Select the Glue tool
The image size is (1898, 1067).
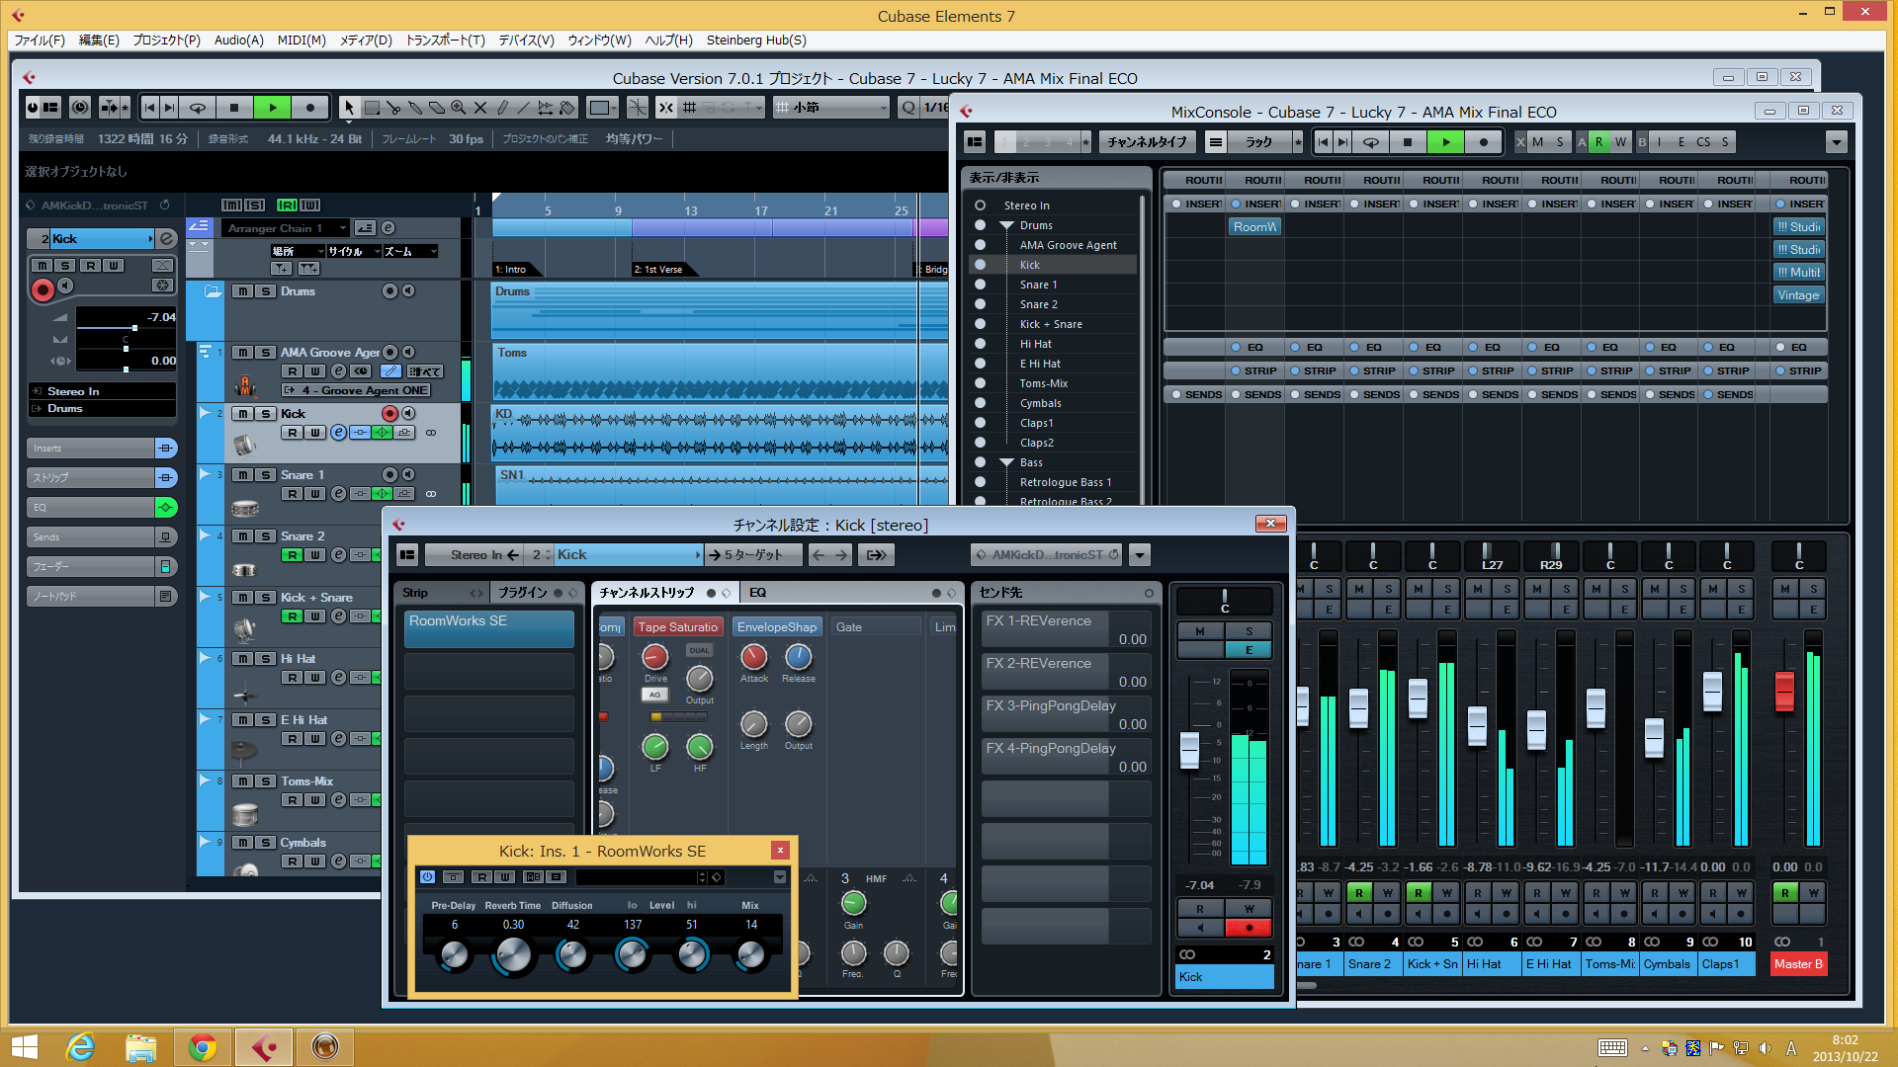click(415, 107)
